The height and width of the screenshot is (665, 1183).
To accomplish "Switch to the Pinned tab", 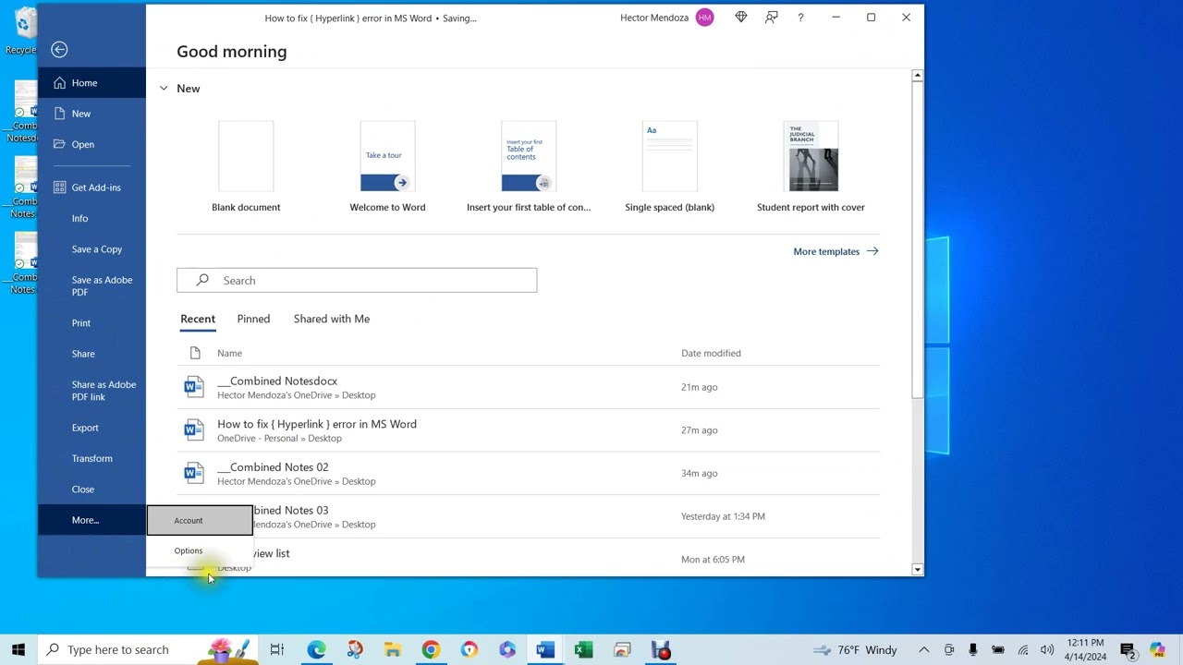I will [x=253, y=320].
